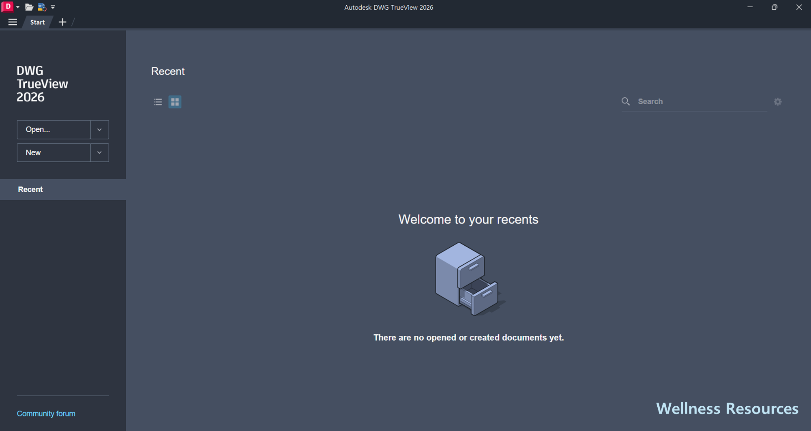Select Recent in the left sidebar
Viewport: 811px width, 431px height.
tap(63, 189)
